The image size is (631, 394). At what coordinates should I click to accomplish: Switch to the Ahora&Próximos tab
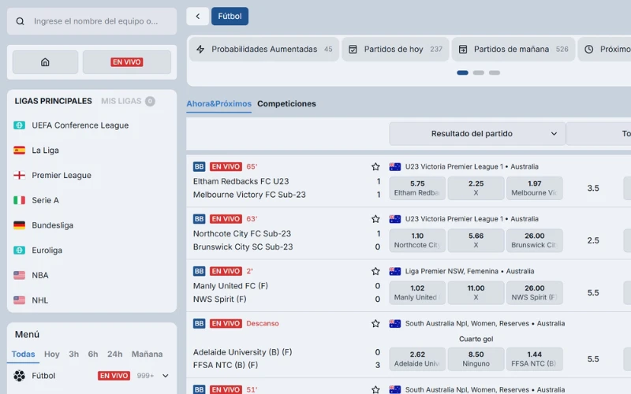(218, 104)
